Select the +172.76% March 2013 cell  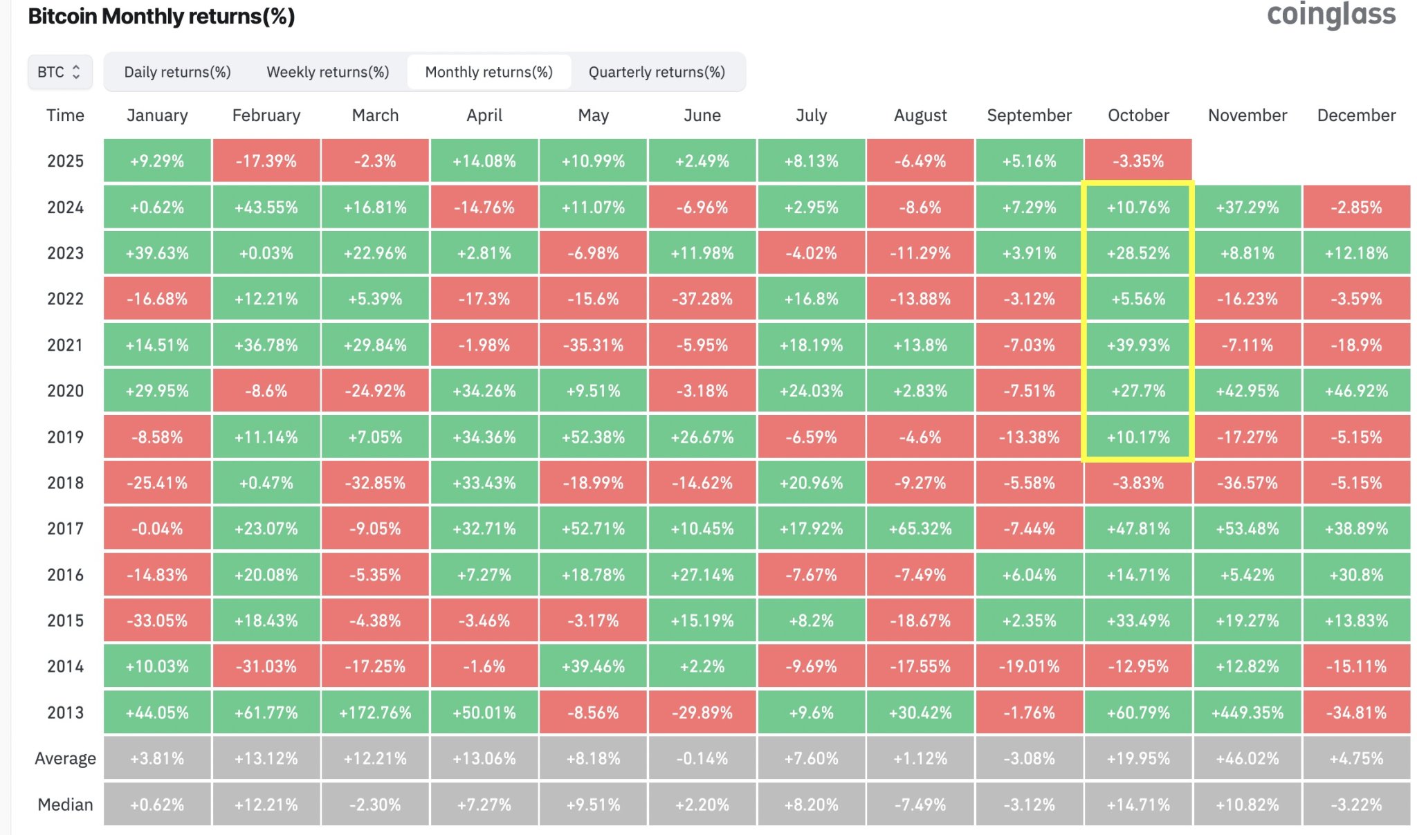point(375,712)
